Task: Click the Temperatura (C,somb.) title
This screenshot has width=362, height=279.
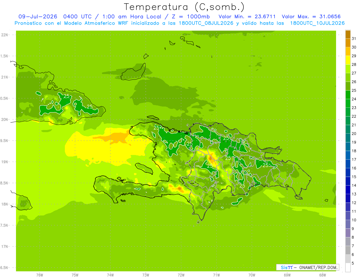Action: (x=184, y=7)
